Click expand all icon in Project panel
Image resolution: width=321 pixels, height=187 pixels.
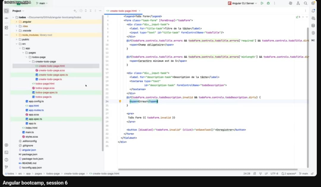pos(86,11)
